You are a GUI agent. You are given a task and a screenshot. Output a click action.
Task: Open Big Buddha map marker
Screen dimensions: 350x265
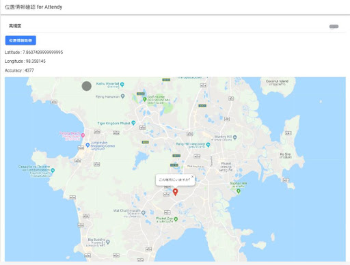(108, 242)
